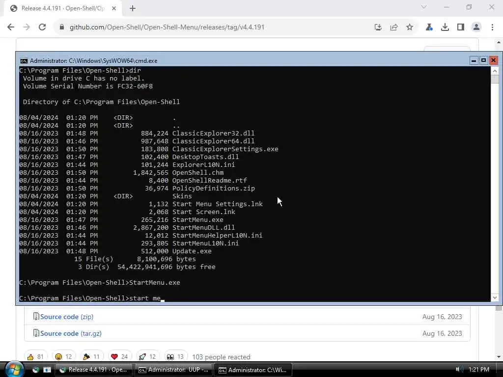503x377 pixels.
Task: Minimize the cmd.exe window
Action: tap(474, 60)
